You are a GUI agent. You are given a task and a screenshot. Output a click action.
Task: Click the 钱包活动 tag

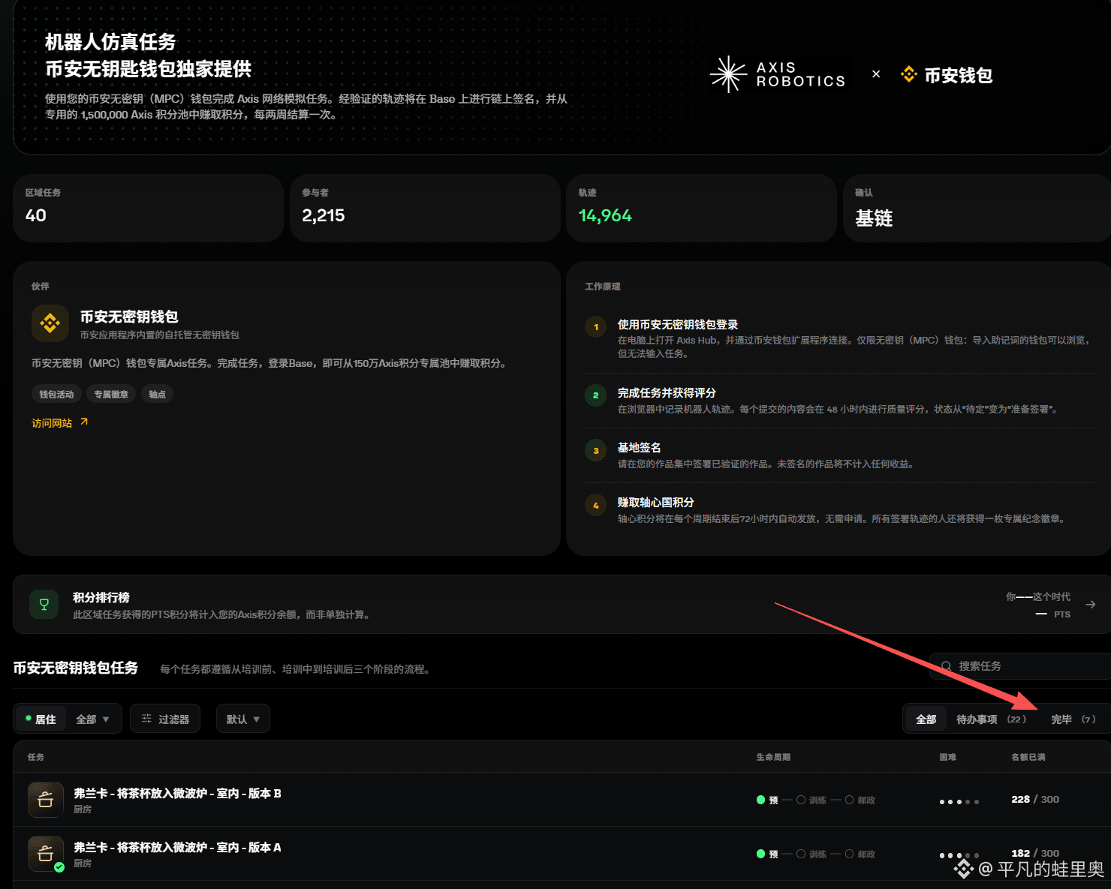56,394
